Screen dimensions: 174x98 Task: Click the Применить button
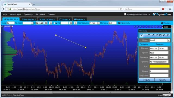pos(124,23)
